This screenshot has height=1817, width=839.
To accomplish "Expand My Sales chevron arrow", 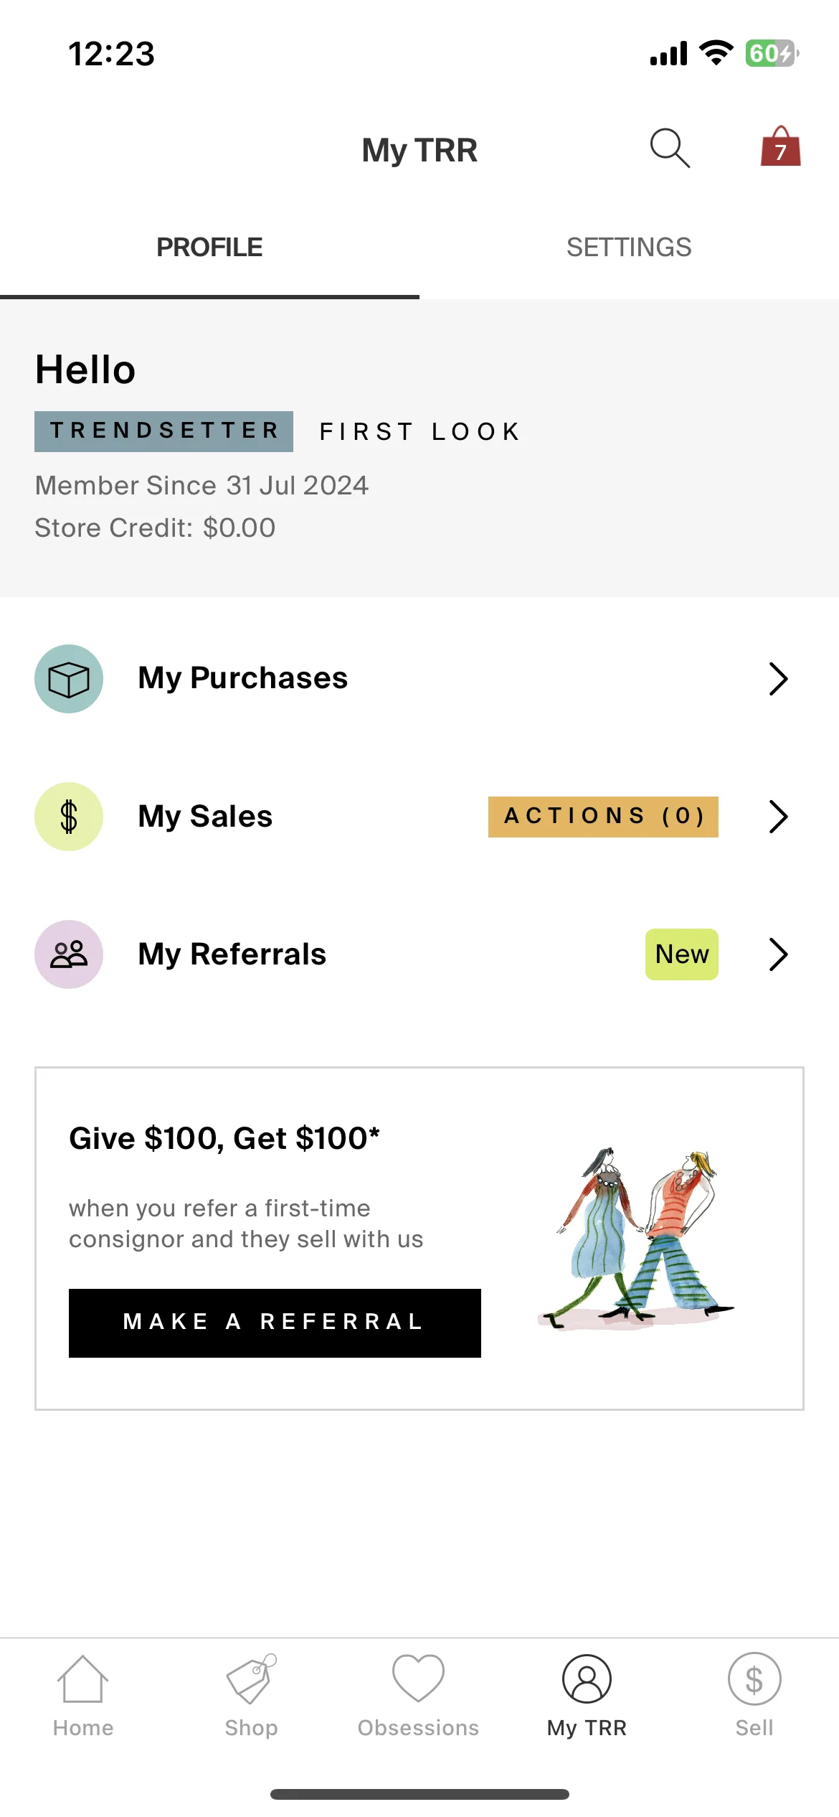I will coord(779,817).
